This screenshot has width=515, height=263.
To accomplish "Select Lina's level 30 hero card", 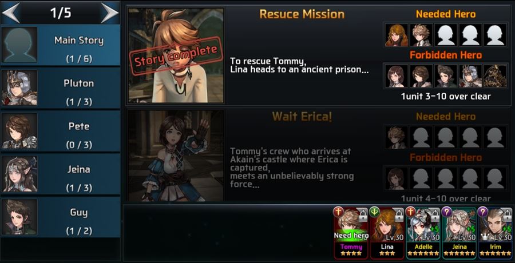I will [387, 233].
